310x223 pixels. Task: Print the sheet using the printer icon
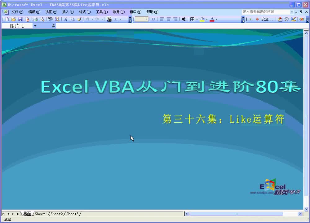35,19
